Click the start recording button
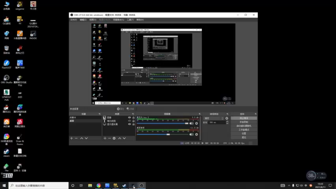This screenshot has height=189, width=336. pos(244,122)
